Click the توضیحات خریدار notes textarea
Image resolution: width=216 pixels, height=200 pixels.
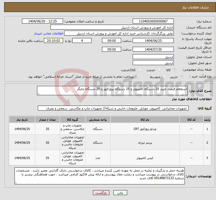pos(100,176)
